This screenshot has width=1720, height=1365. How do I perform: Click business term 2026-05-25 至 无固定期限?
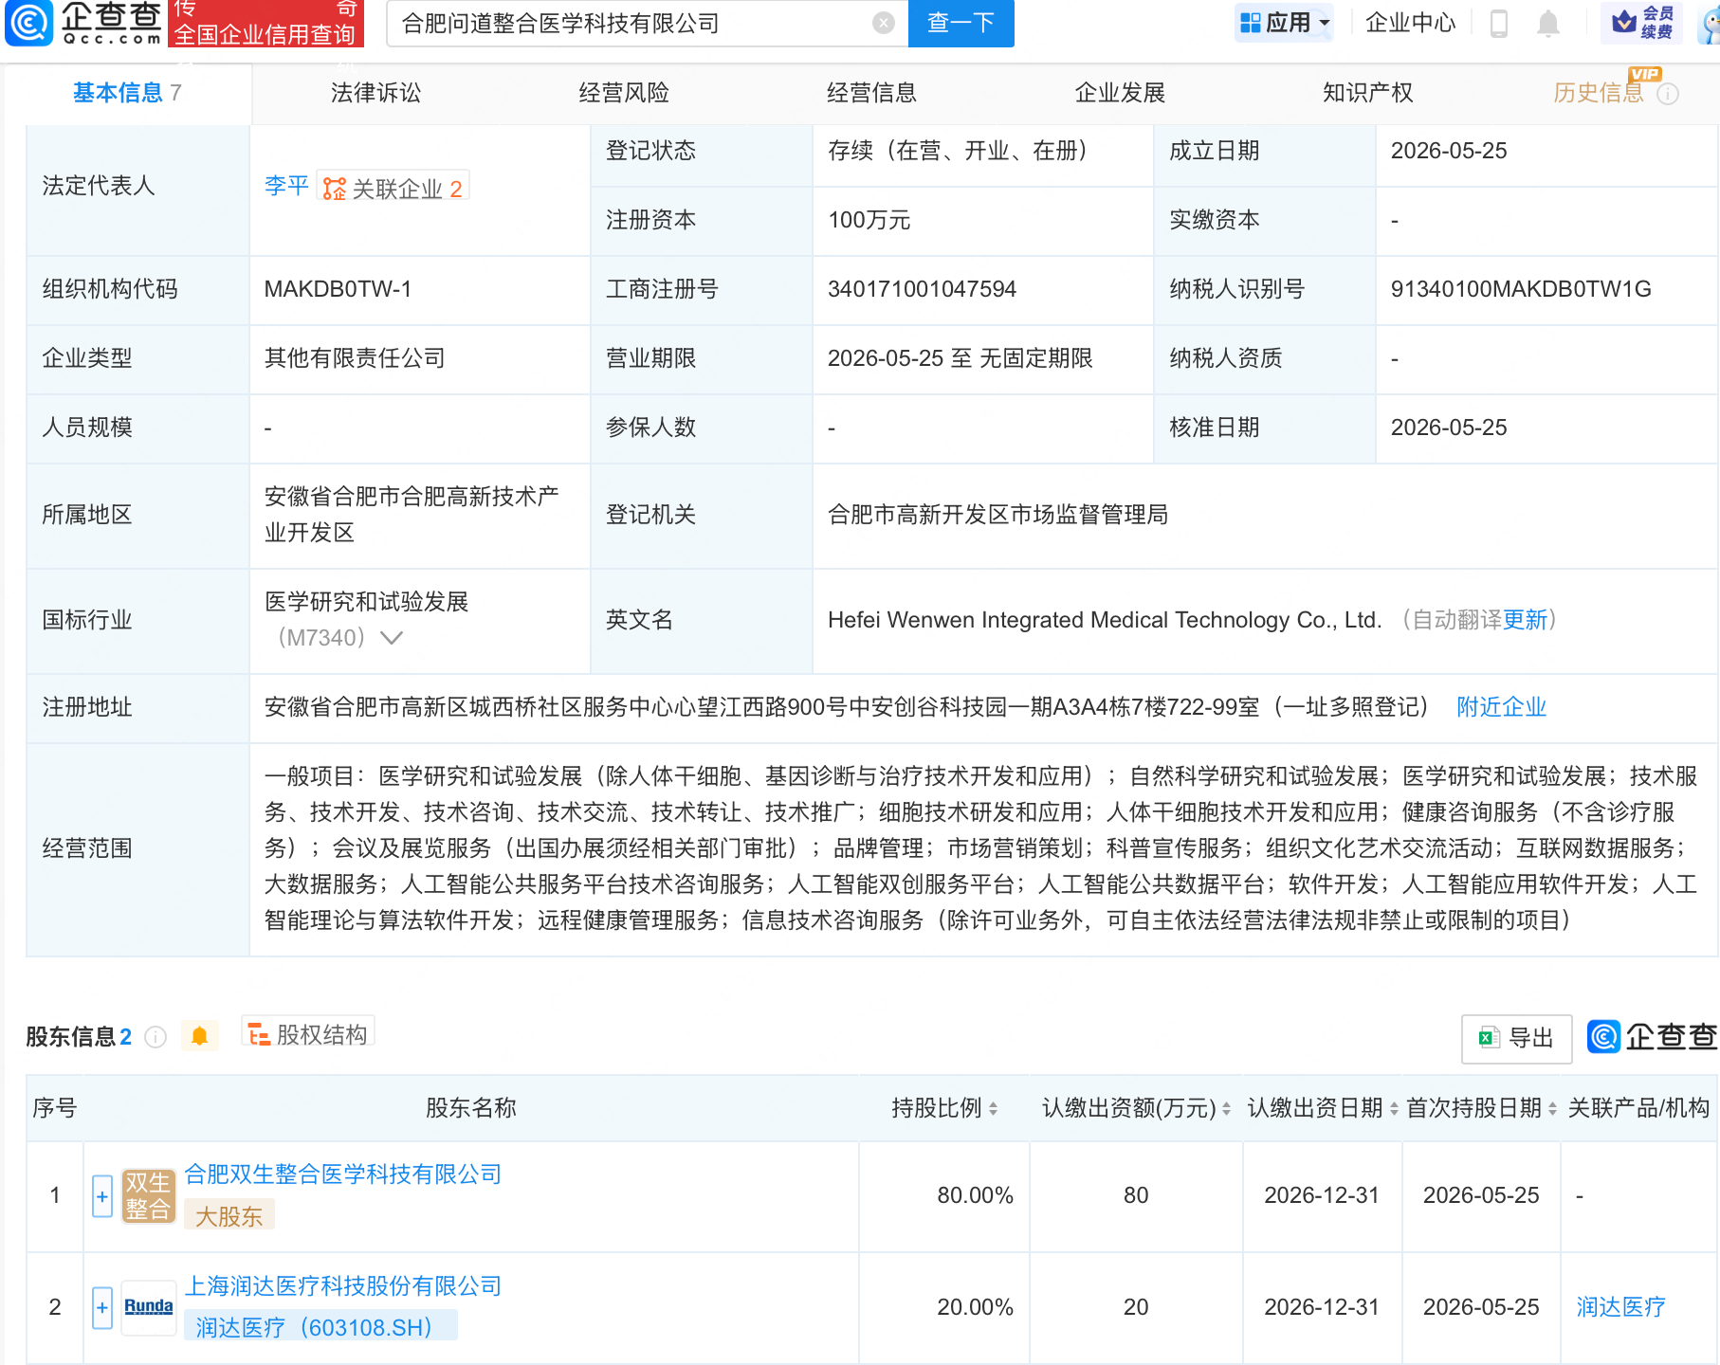coord(960,358)
